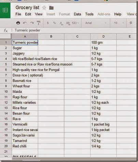This screenshot has height=162, width=138.
Task: Select the Ragi flour cell
Action: 25,97
